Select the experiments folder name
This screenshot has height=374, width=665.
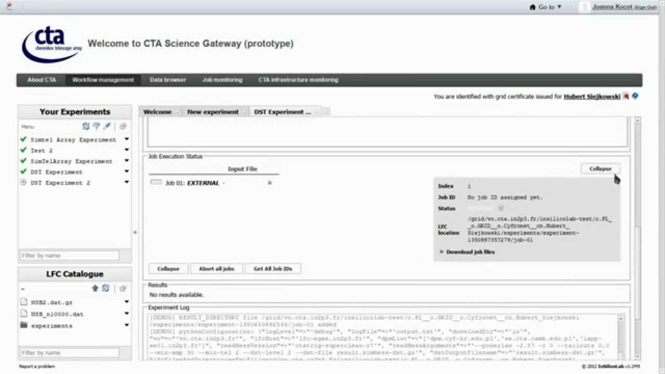point(52,326)
